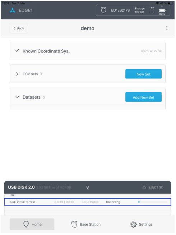Click the New Set button
The width and height of the screenshot is (176, 235).
(143, 74)
